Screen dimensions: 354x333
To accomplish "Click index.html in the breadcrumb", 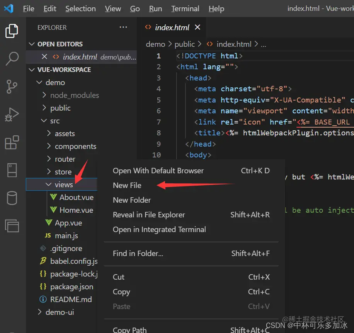I will point(234,44).
